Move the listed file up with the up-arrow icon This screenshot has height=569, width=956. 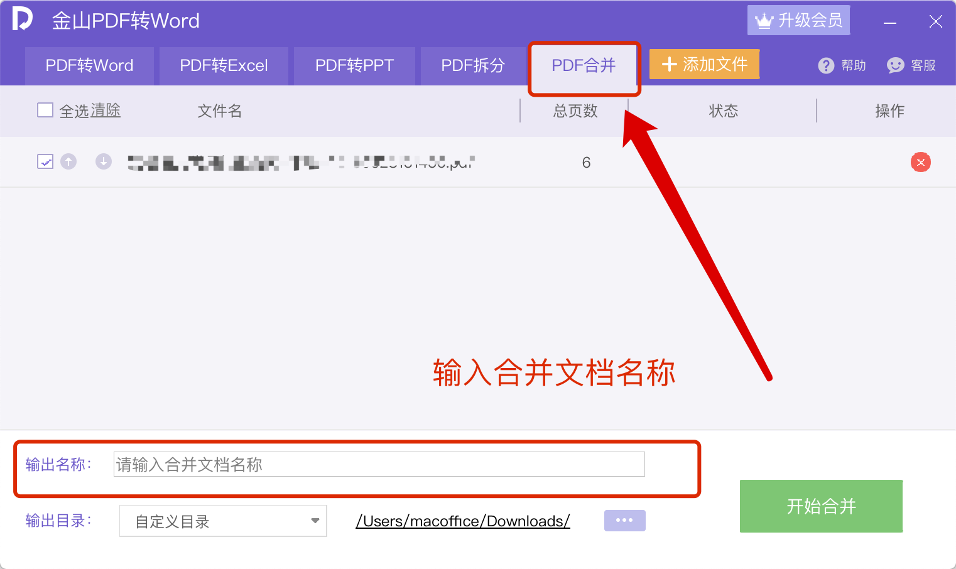click(68, 161)
